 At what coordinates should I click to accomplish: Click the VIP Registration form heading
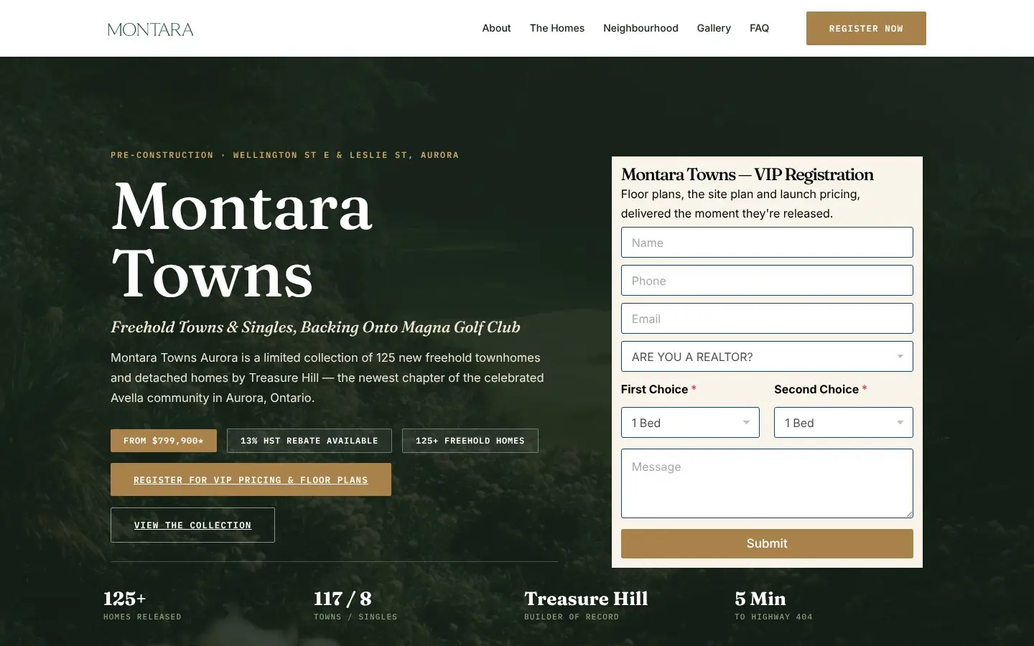747,174
